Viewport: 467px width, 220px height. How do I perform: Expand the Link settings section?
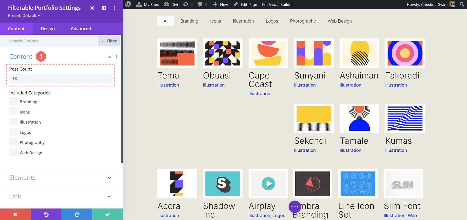pyautogui.click(x=109, y=196)
